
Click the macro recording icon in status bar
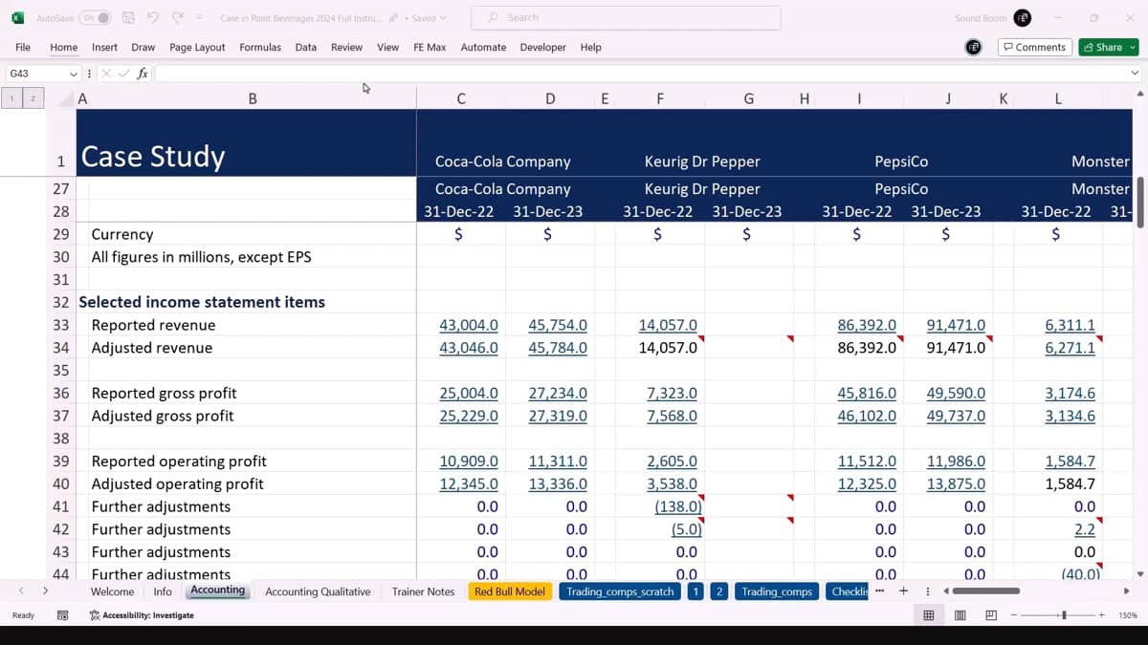[x=62, y=615]
